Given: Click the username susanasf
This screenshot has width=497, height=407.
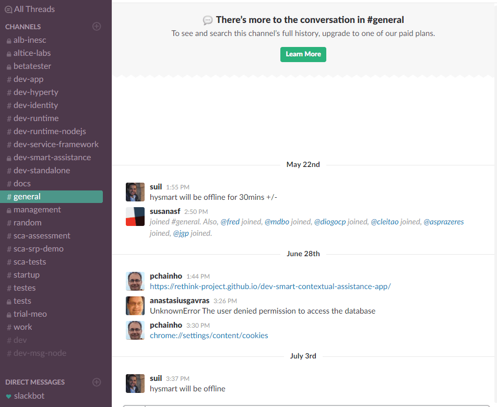Looking at the screenshot, I should coord(165,211).
